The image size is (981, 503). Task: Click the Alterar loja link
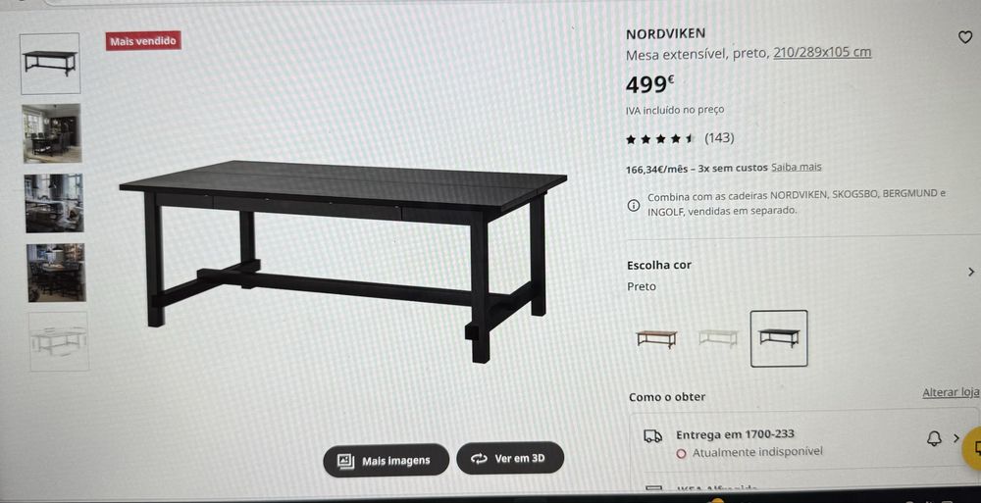[951, 392]
